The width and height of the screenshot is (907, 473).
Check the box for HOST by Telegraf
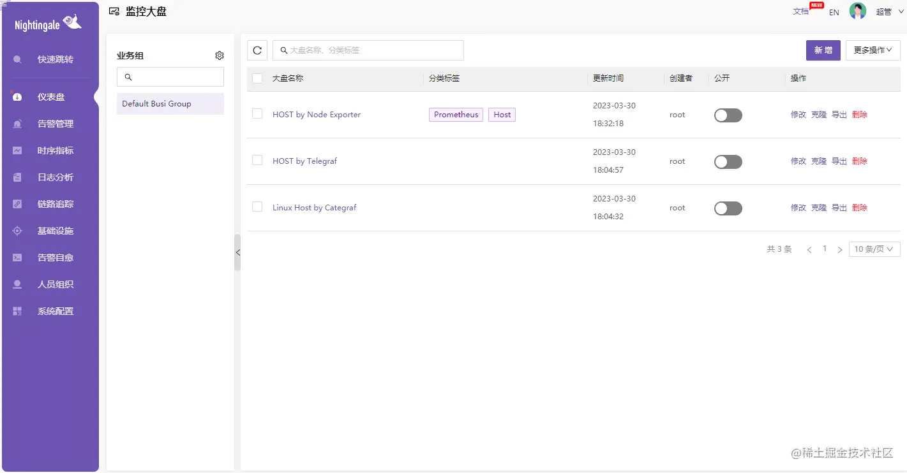[x=257, y=160]
